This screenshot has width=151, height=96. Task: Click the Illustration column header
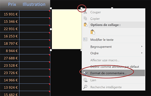point(34,4)
